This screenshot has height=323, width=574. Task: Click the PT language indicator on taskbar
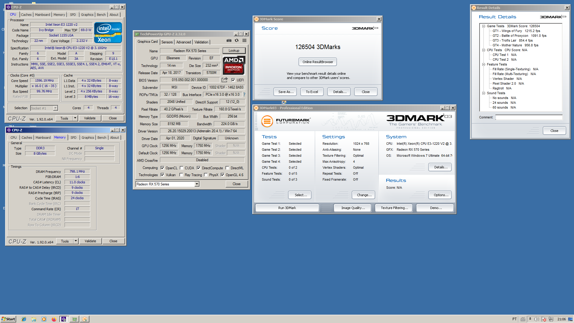515,319
